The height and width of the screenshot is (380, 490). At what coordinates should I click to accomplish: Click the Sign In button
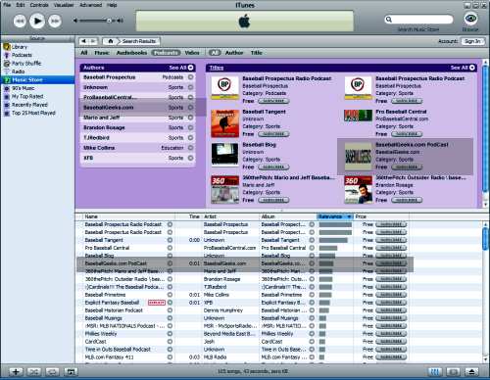[472, 41]
